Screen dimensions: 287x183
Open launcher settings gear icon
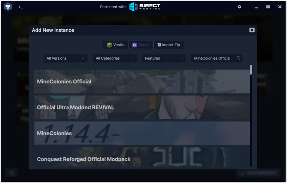239,7
